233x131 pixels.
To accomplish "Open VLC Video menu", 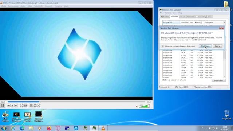I will pyautogui.click(x=30, y=6).
